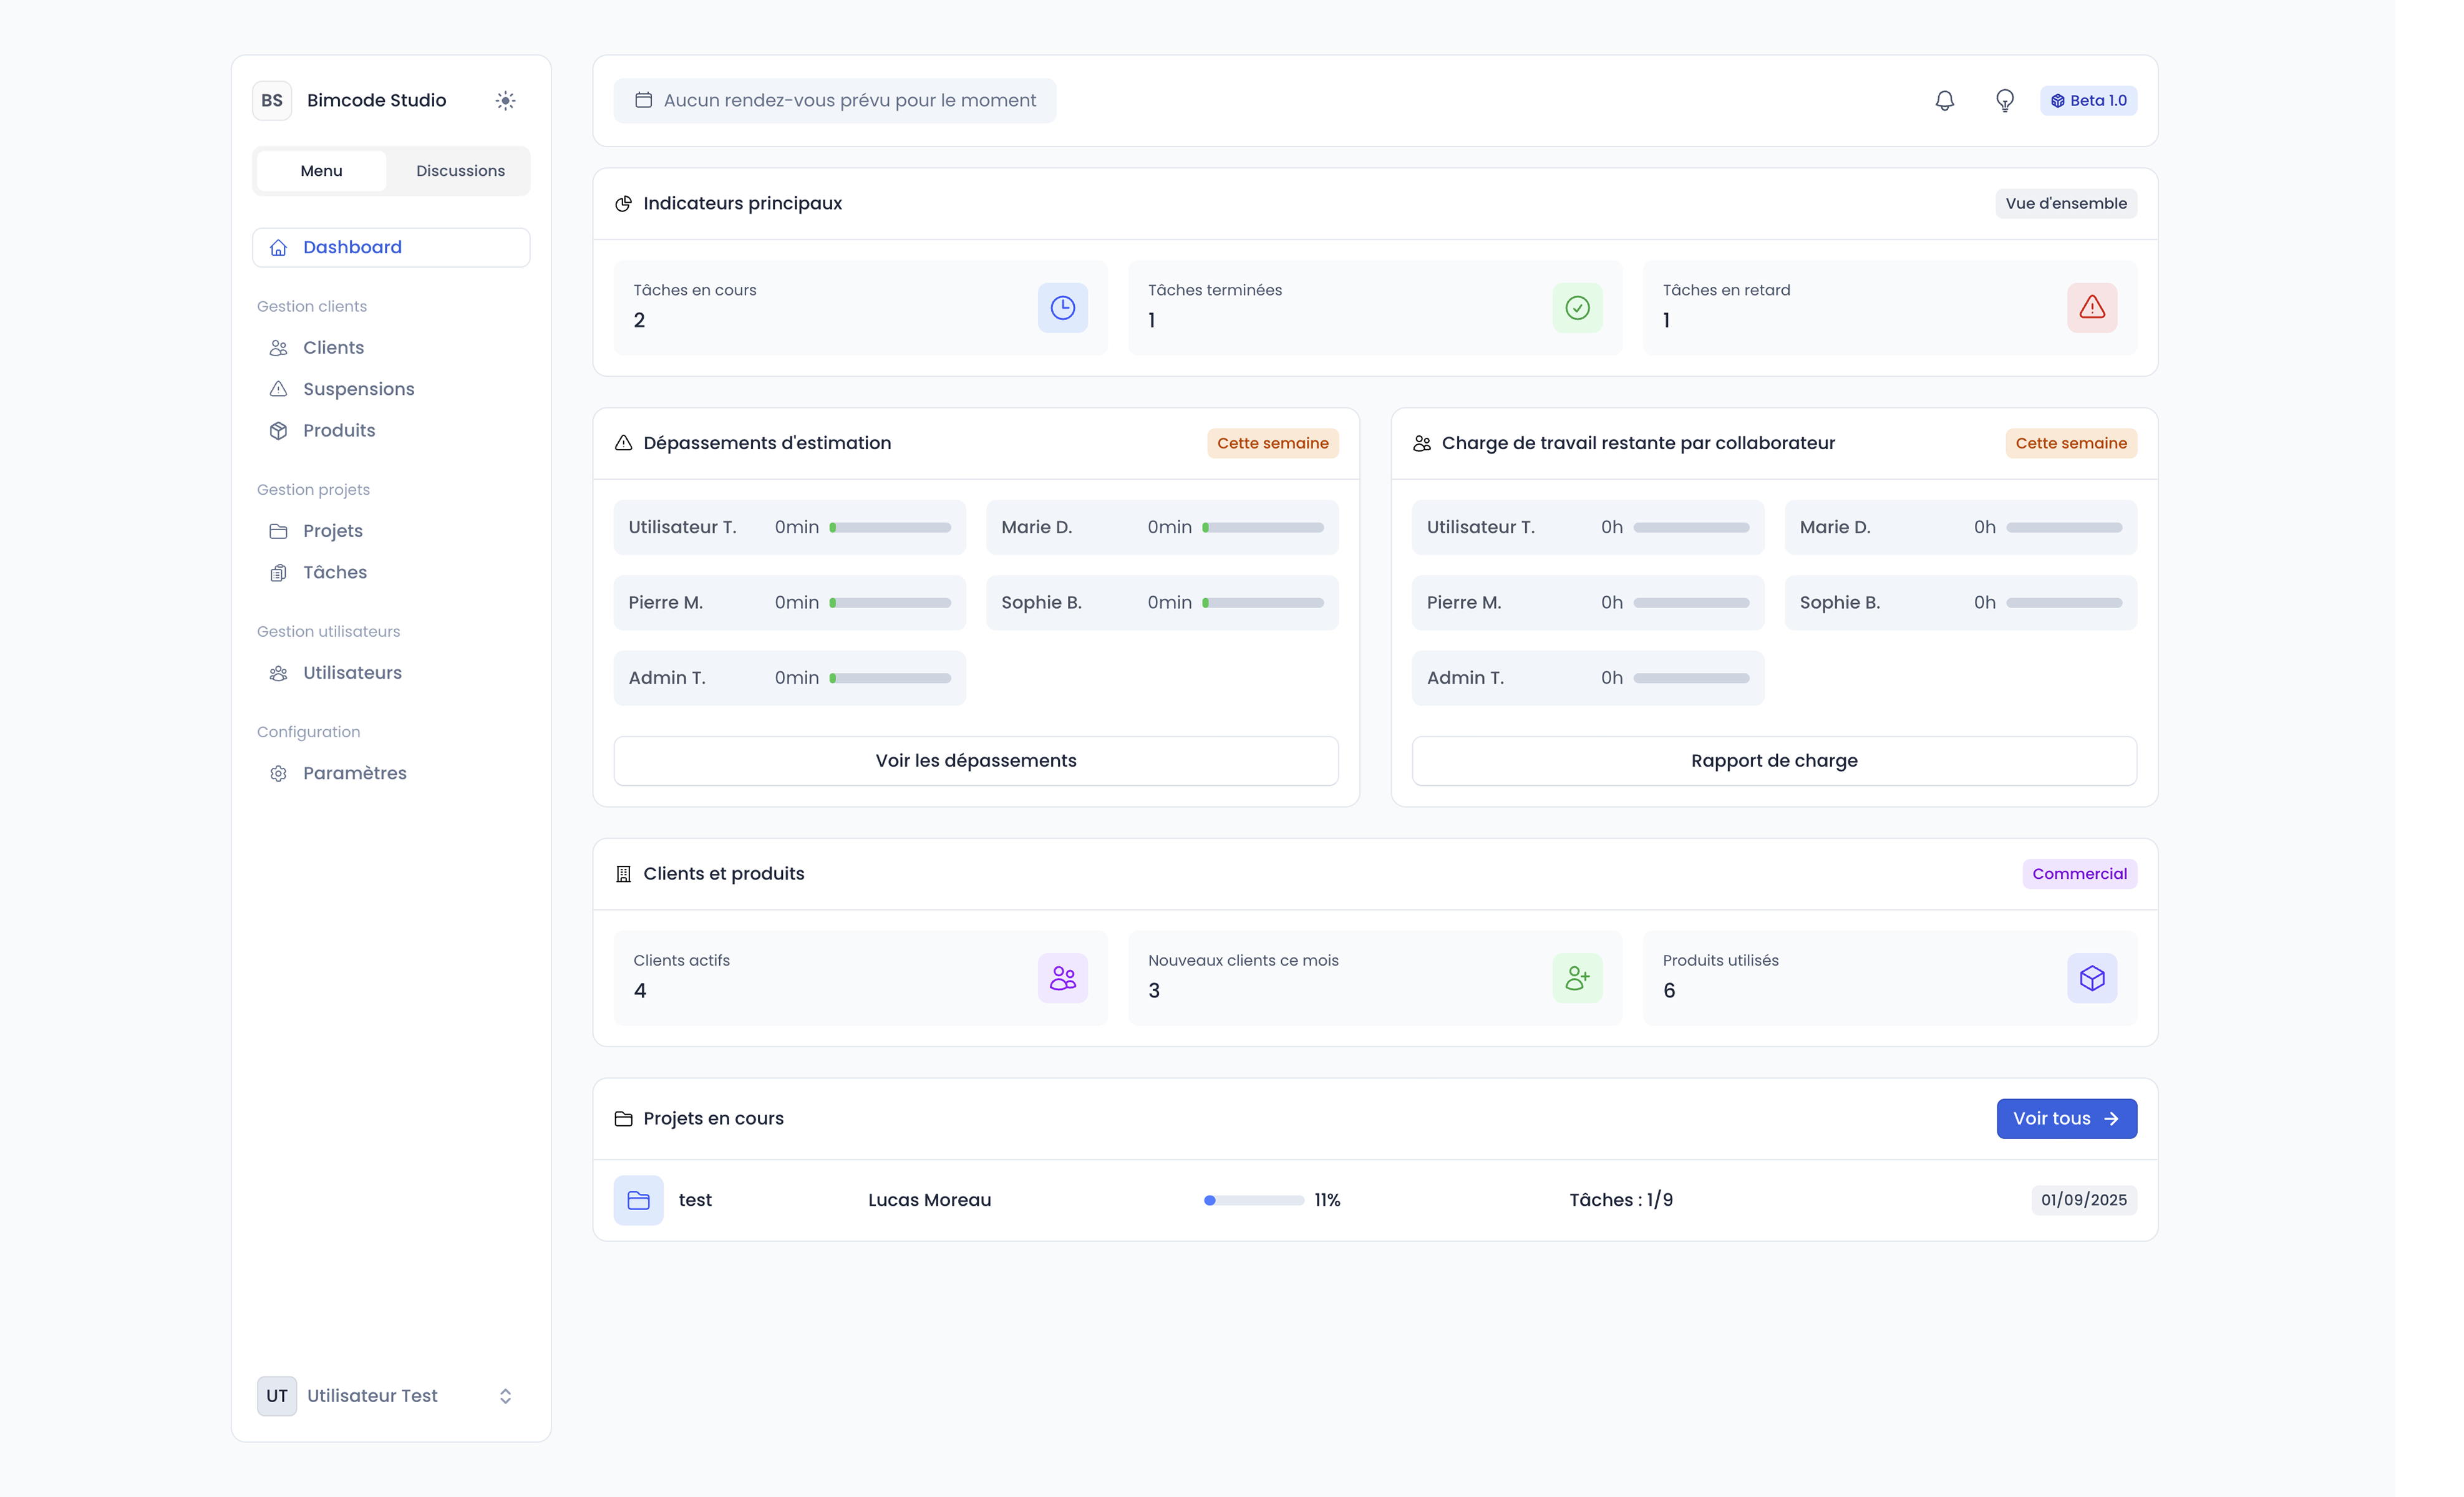Toggle the light/dark theme sun icon

(505, 100)
